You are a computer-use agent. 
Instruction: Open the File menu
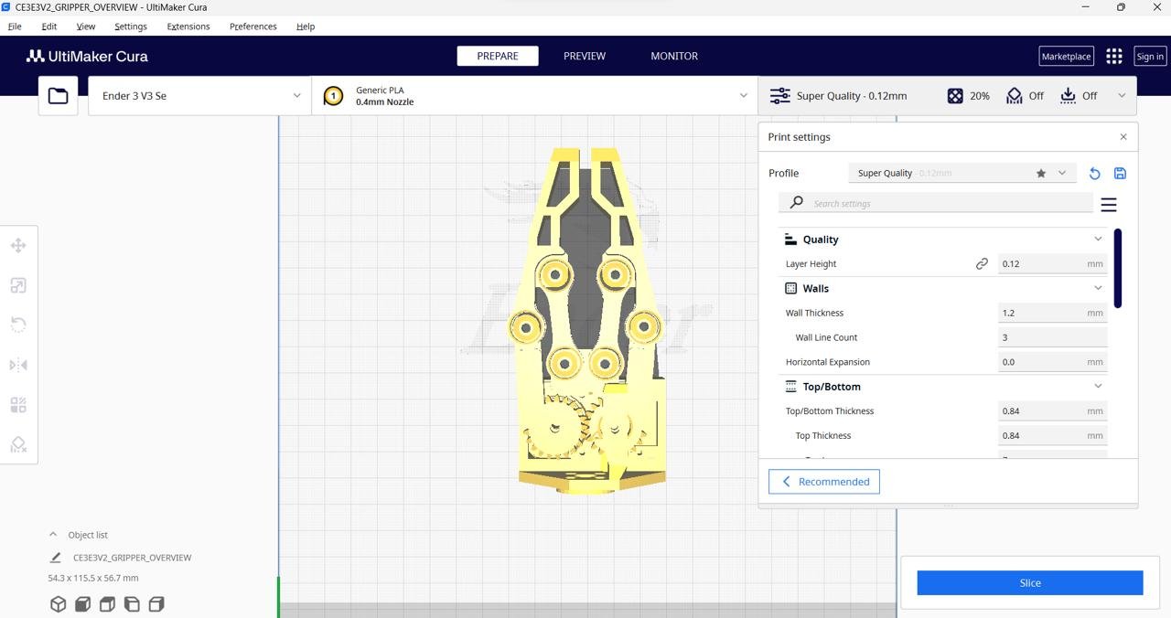[x=15, y=27]
